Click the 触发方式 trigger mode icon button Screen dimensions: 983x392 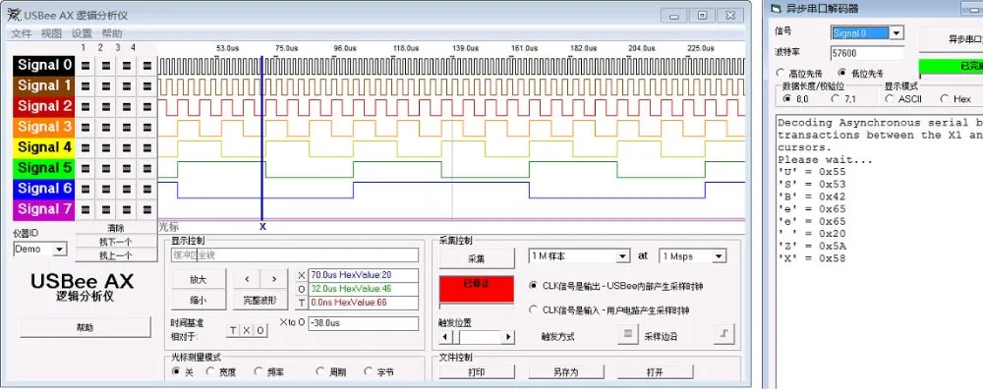[x=627, y=335]
